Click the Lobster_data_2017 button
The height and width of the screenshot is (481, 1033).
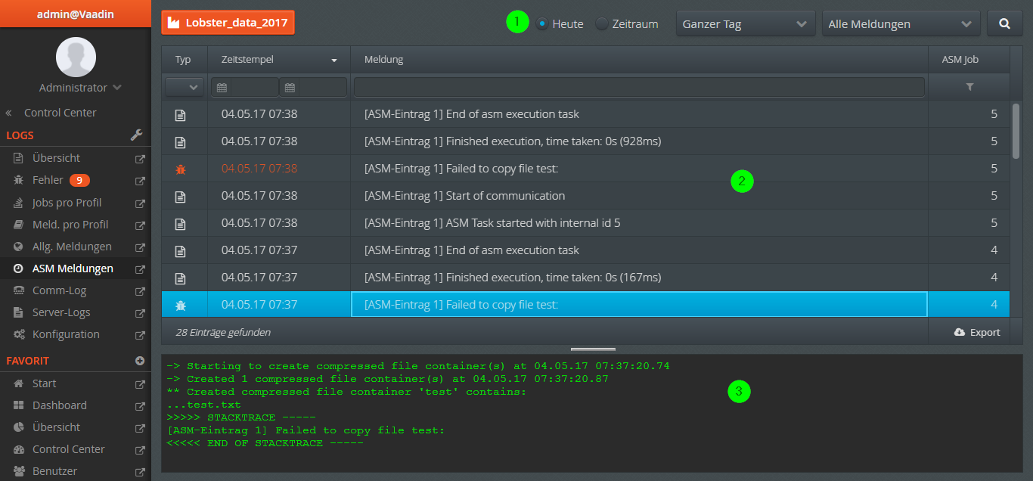[228, 23]
